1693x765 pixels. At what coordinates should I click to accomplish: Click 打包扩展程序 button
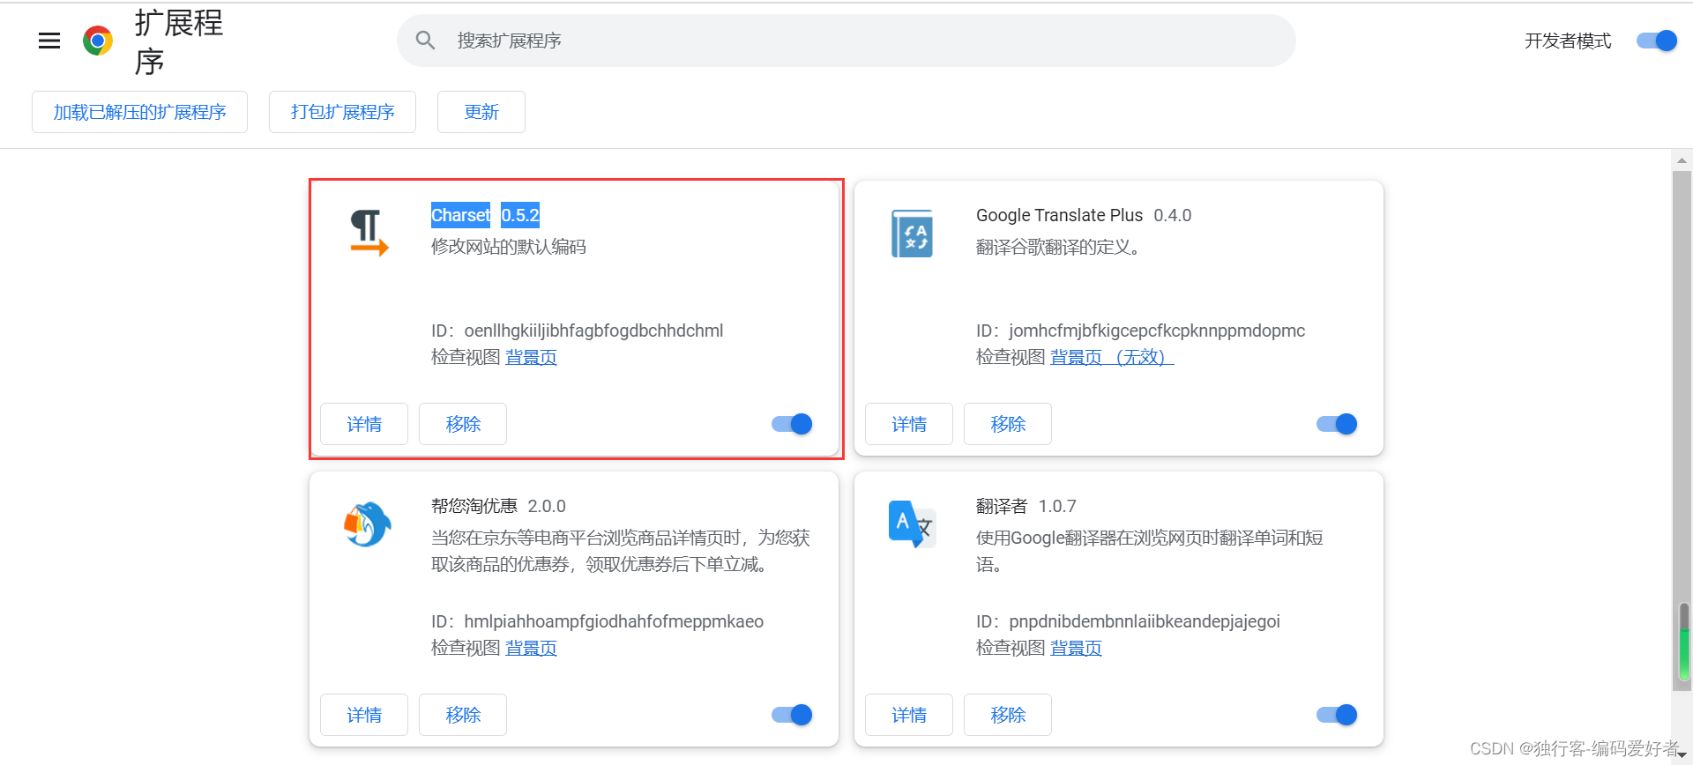click(x=342, y=112)
